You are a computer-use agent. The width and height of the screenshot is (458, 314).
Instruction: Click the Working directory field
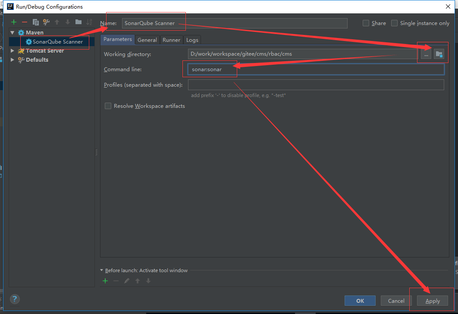click(x=303, y=54)
